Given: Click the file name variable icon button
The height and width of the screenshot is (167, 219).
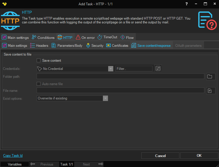Looking at the screenshot, I should click(x=209, y=91).
